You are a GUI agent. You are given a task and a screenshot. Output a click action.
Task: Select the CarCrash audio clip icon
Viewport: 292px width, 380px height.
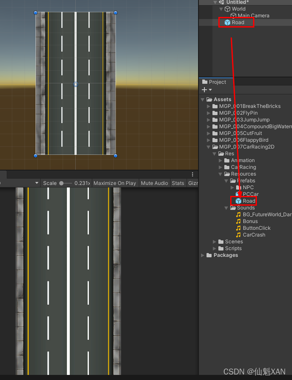pos(238,235)
